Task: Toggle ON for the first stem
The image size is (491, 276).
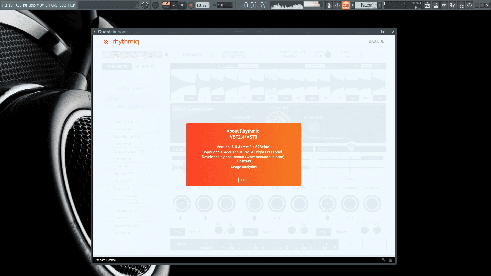Action: click(177, 232)
